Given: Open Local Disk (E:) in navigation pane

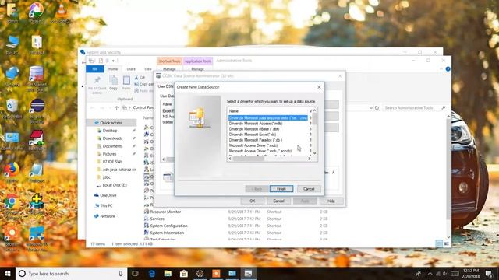Looking at the screenshot, I should click(115, 185).
